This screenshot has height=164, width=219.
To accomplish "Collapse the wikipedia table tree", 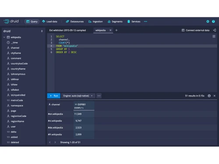I will (x=4, y=37).
